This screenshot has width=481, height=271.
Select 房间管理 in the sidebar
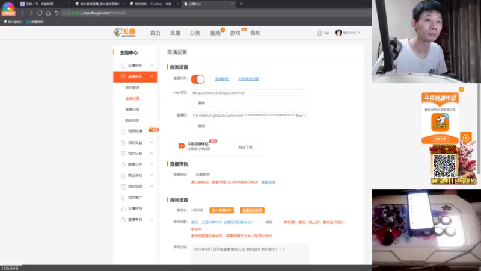(132, 87)
